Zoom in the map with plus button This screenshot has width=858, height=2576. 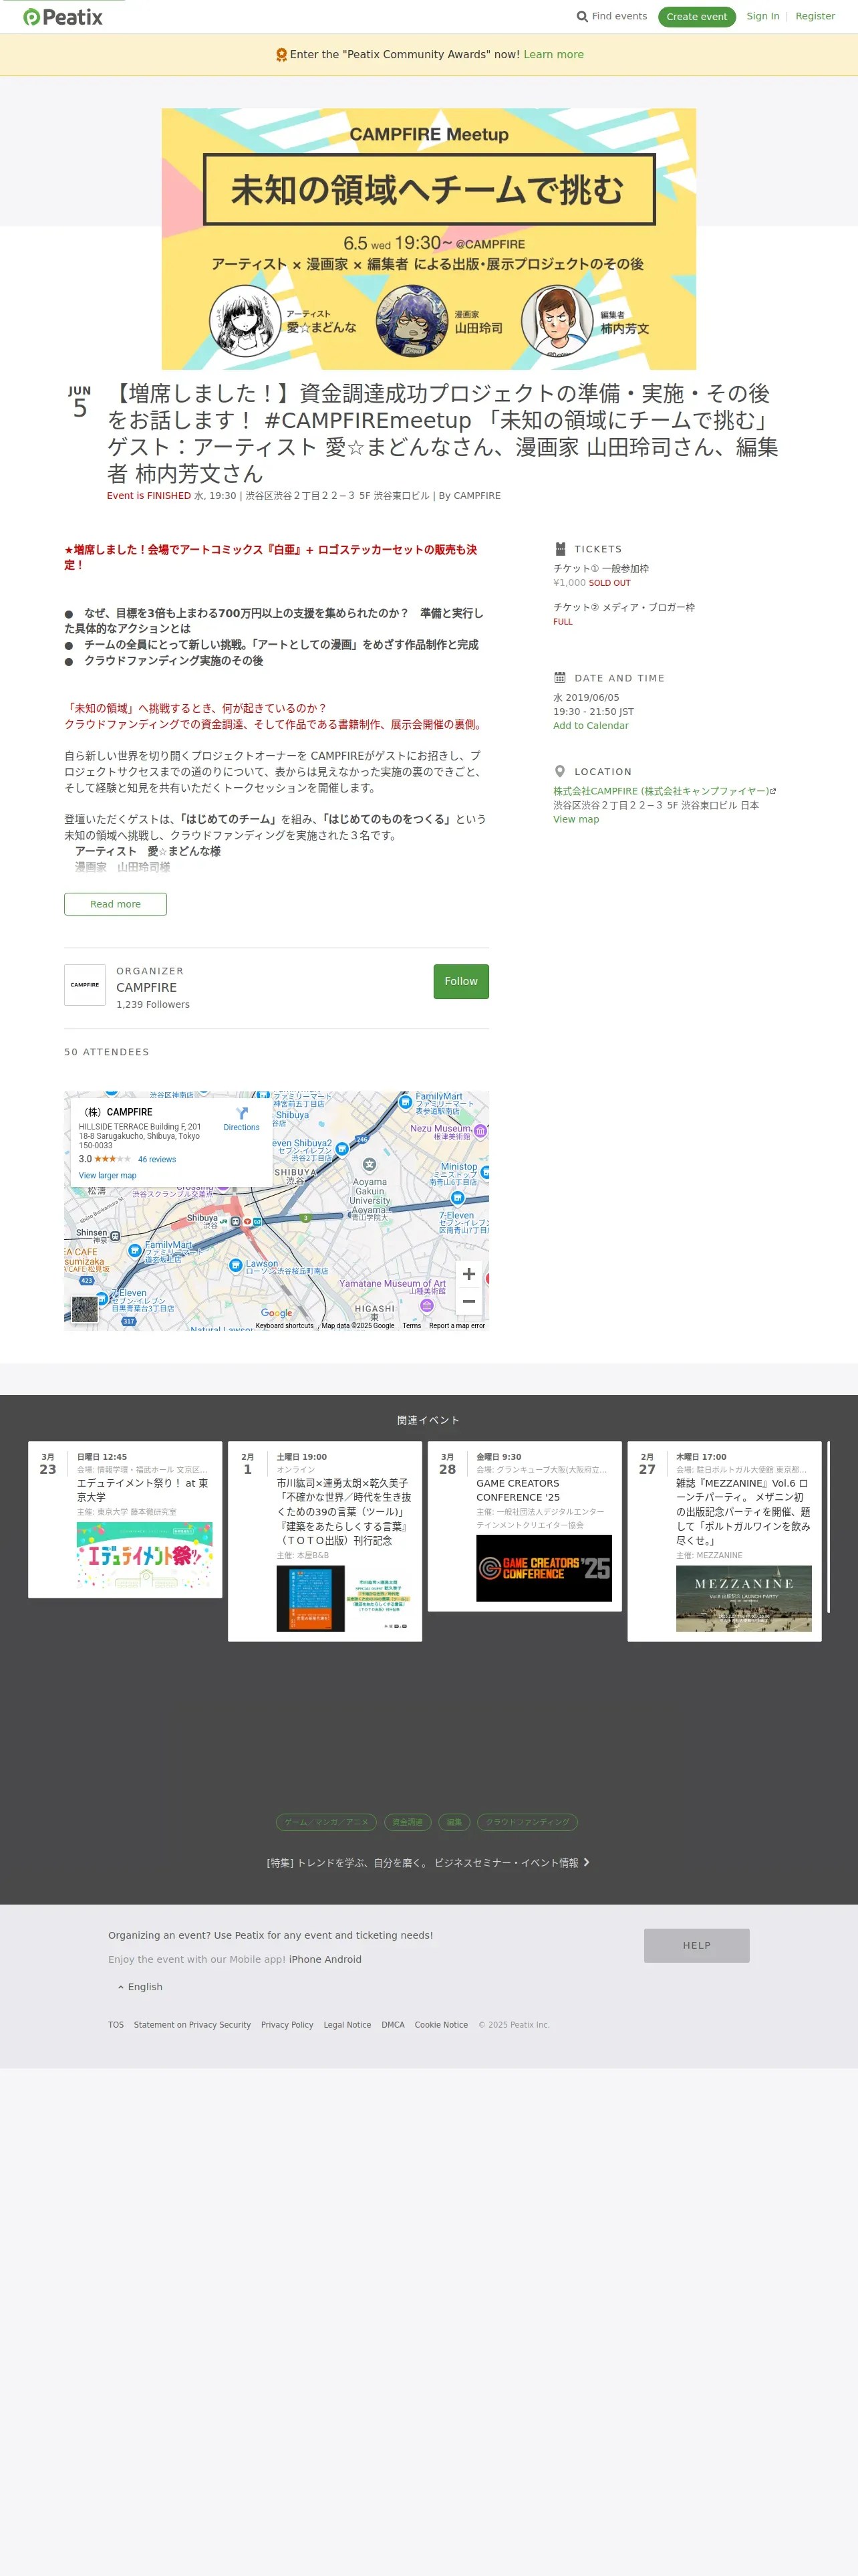468,1273
